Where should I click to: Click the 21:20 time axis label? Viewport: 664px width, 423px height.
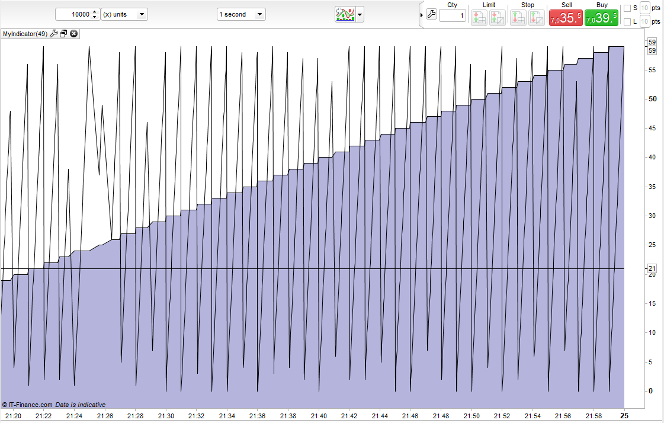click(13, 416)
